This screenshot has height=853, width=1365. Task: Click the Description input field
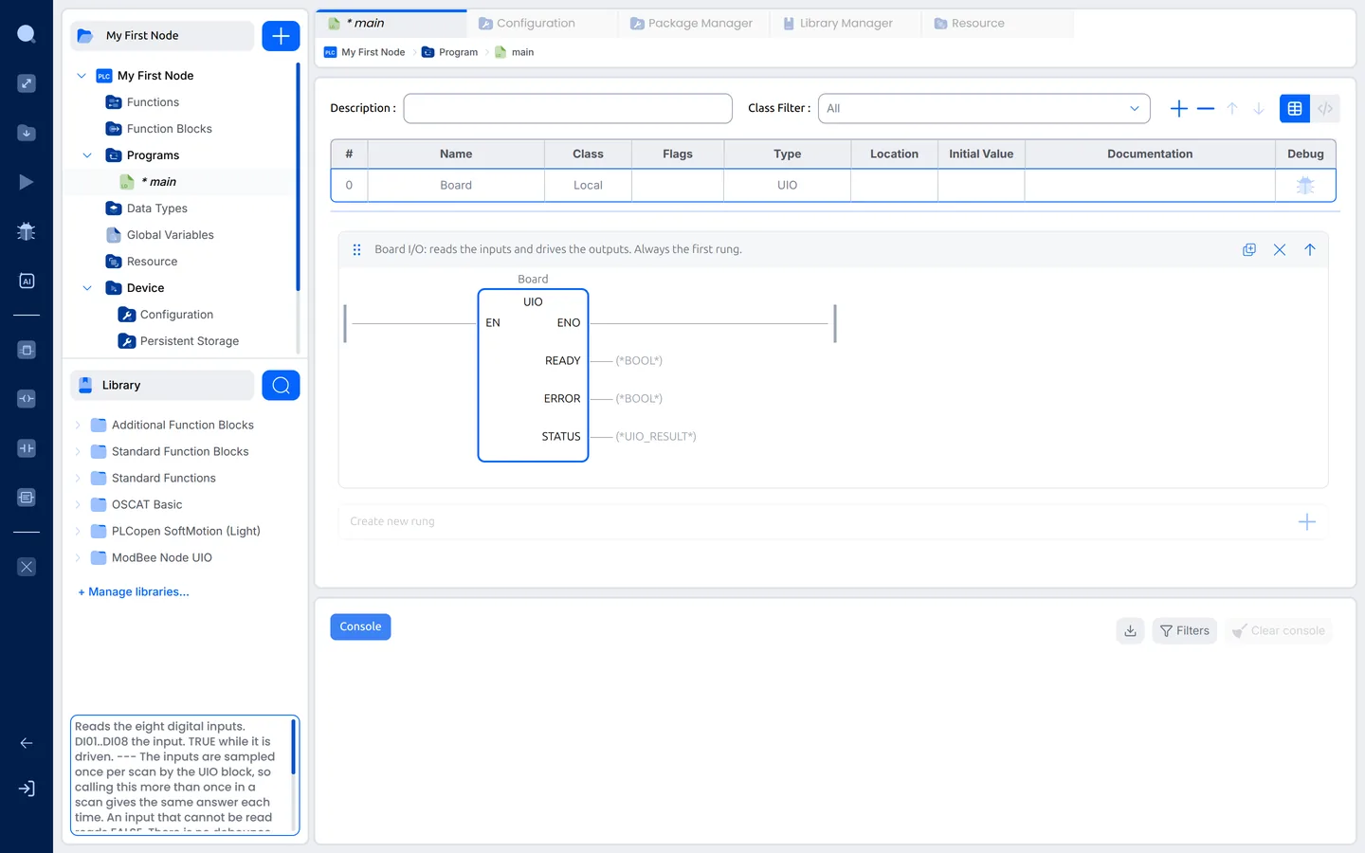coord(568,108)
